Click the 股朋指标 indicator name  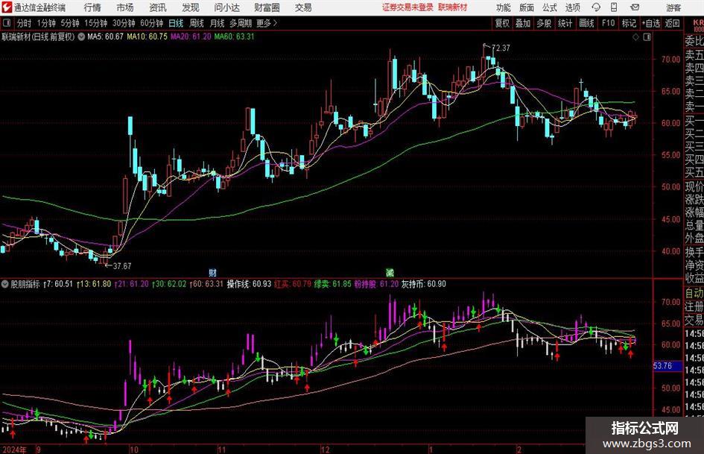pyautogui.click(x=25, y=284)
